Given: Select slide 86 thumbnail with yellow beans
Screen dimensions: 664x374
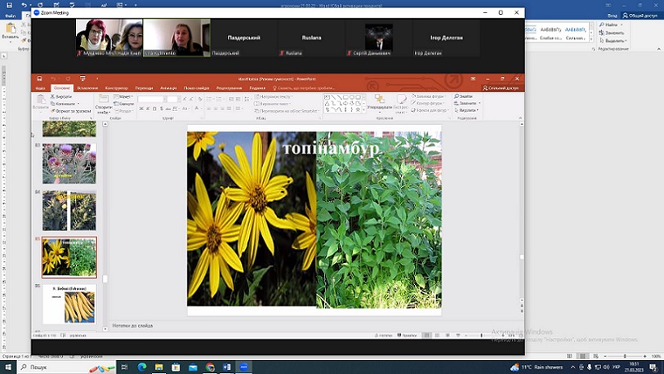Looking at the screenshot, I should [x=69, y=304].
